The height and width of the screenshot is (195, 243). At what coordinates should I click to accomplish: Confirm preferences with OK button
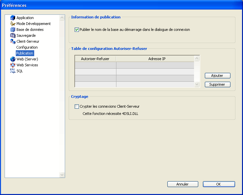tap(219, 184)
